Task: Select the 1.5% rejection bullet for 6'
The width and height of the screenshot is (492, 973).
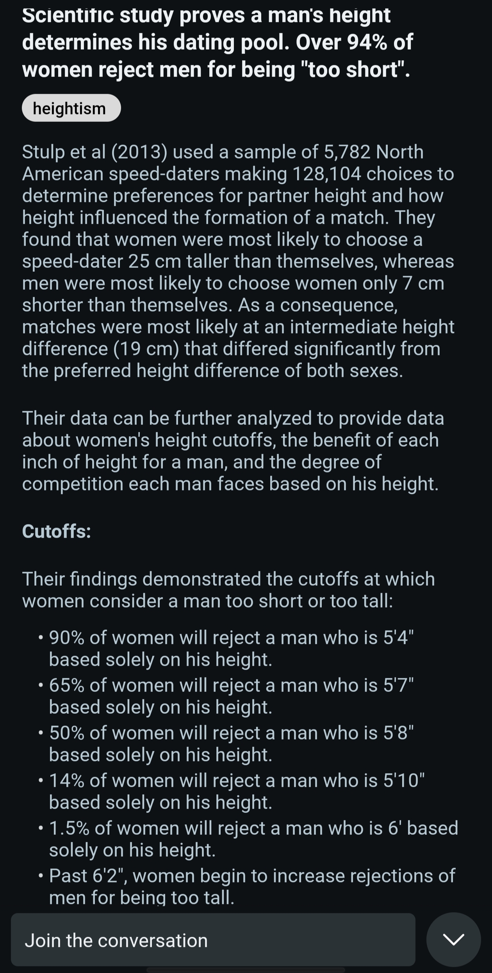Action: click(x=253, y=839)
